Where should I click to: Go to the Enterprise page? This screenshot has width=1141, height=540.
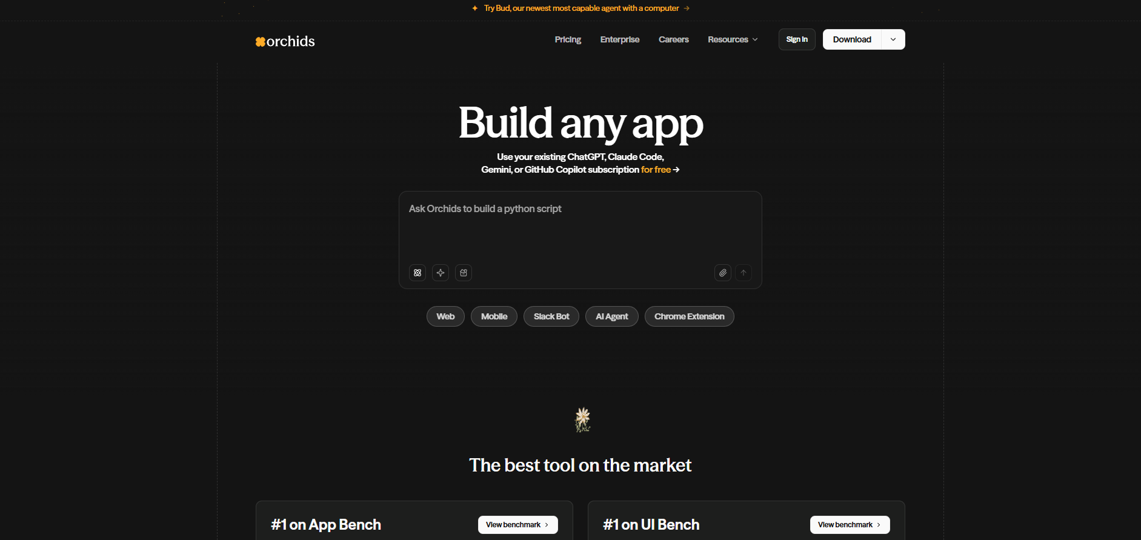(x=620, y=39)
